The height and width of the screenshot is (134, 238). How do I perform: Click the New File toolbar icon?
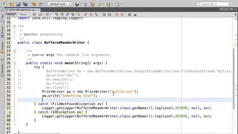[x=5, y=4]
